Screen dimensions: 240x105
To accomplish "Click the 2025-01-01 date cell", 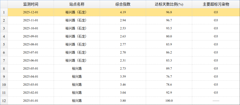I will (31, 101).
